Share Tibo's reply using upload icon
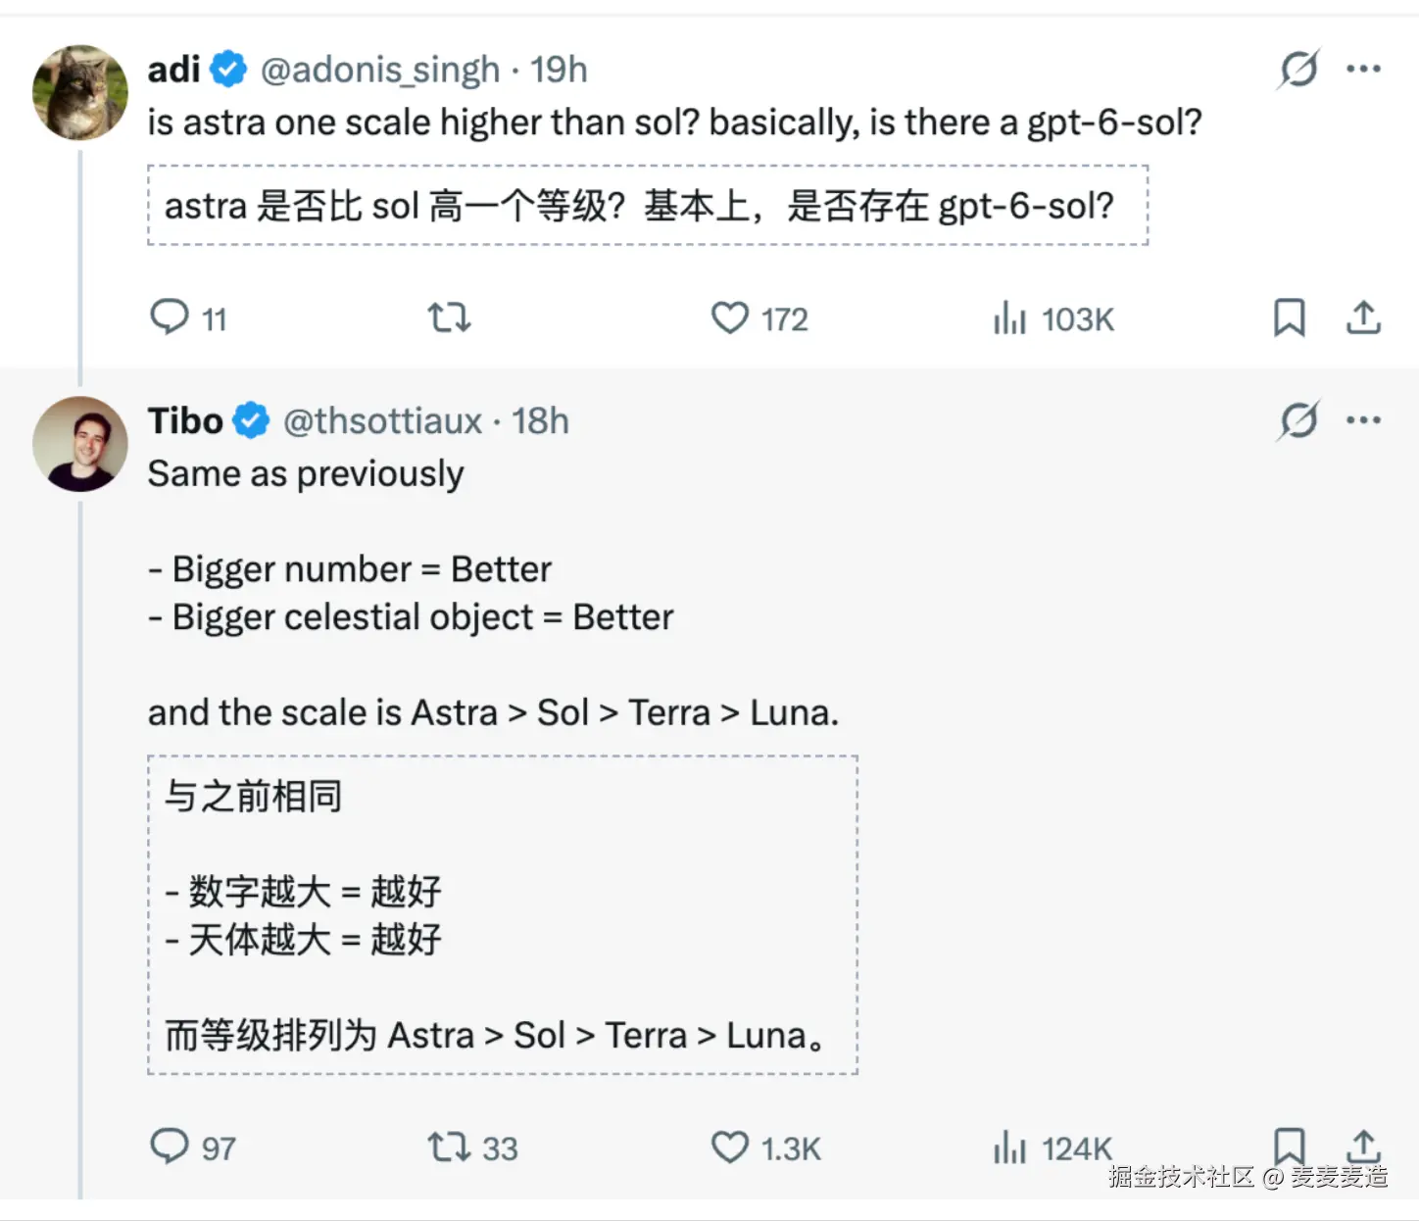The width and height of the screenshot is (1419, 1221). (x=1363, y=1145)
